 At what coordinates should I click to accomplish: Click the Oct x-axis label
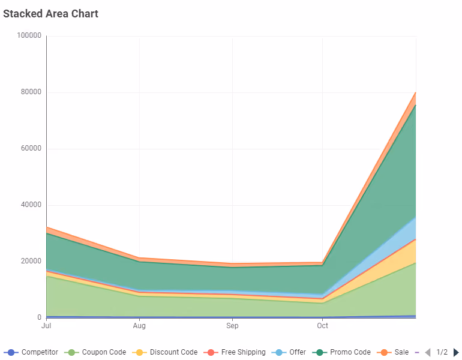(x=322, y=326)
